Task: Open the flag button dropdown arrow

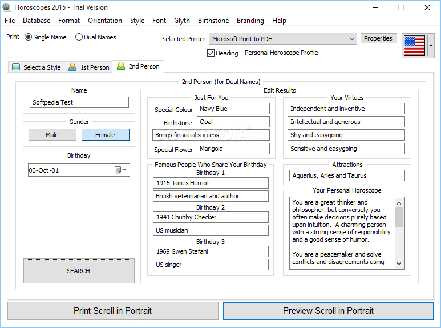Action: point(431,46)
